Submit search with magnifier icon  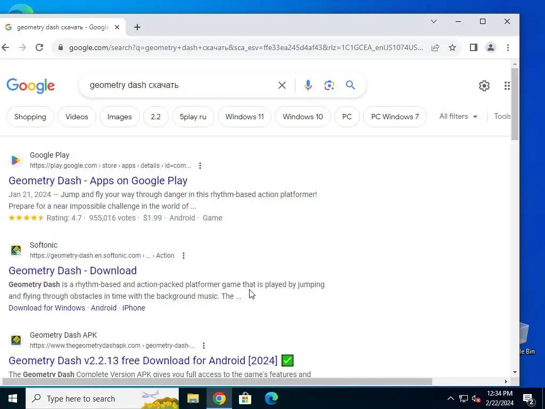350,85
